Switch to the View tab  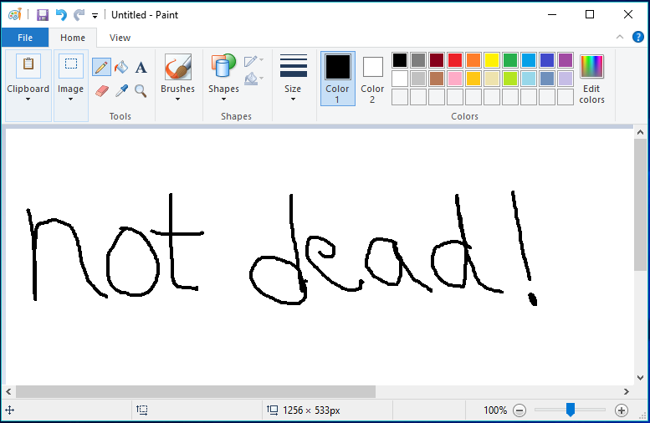120,38
